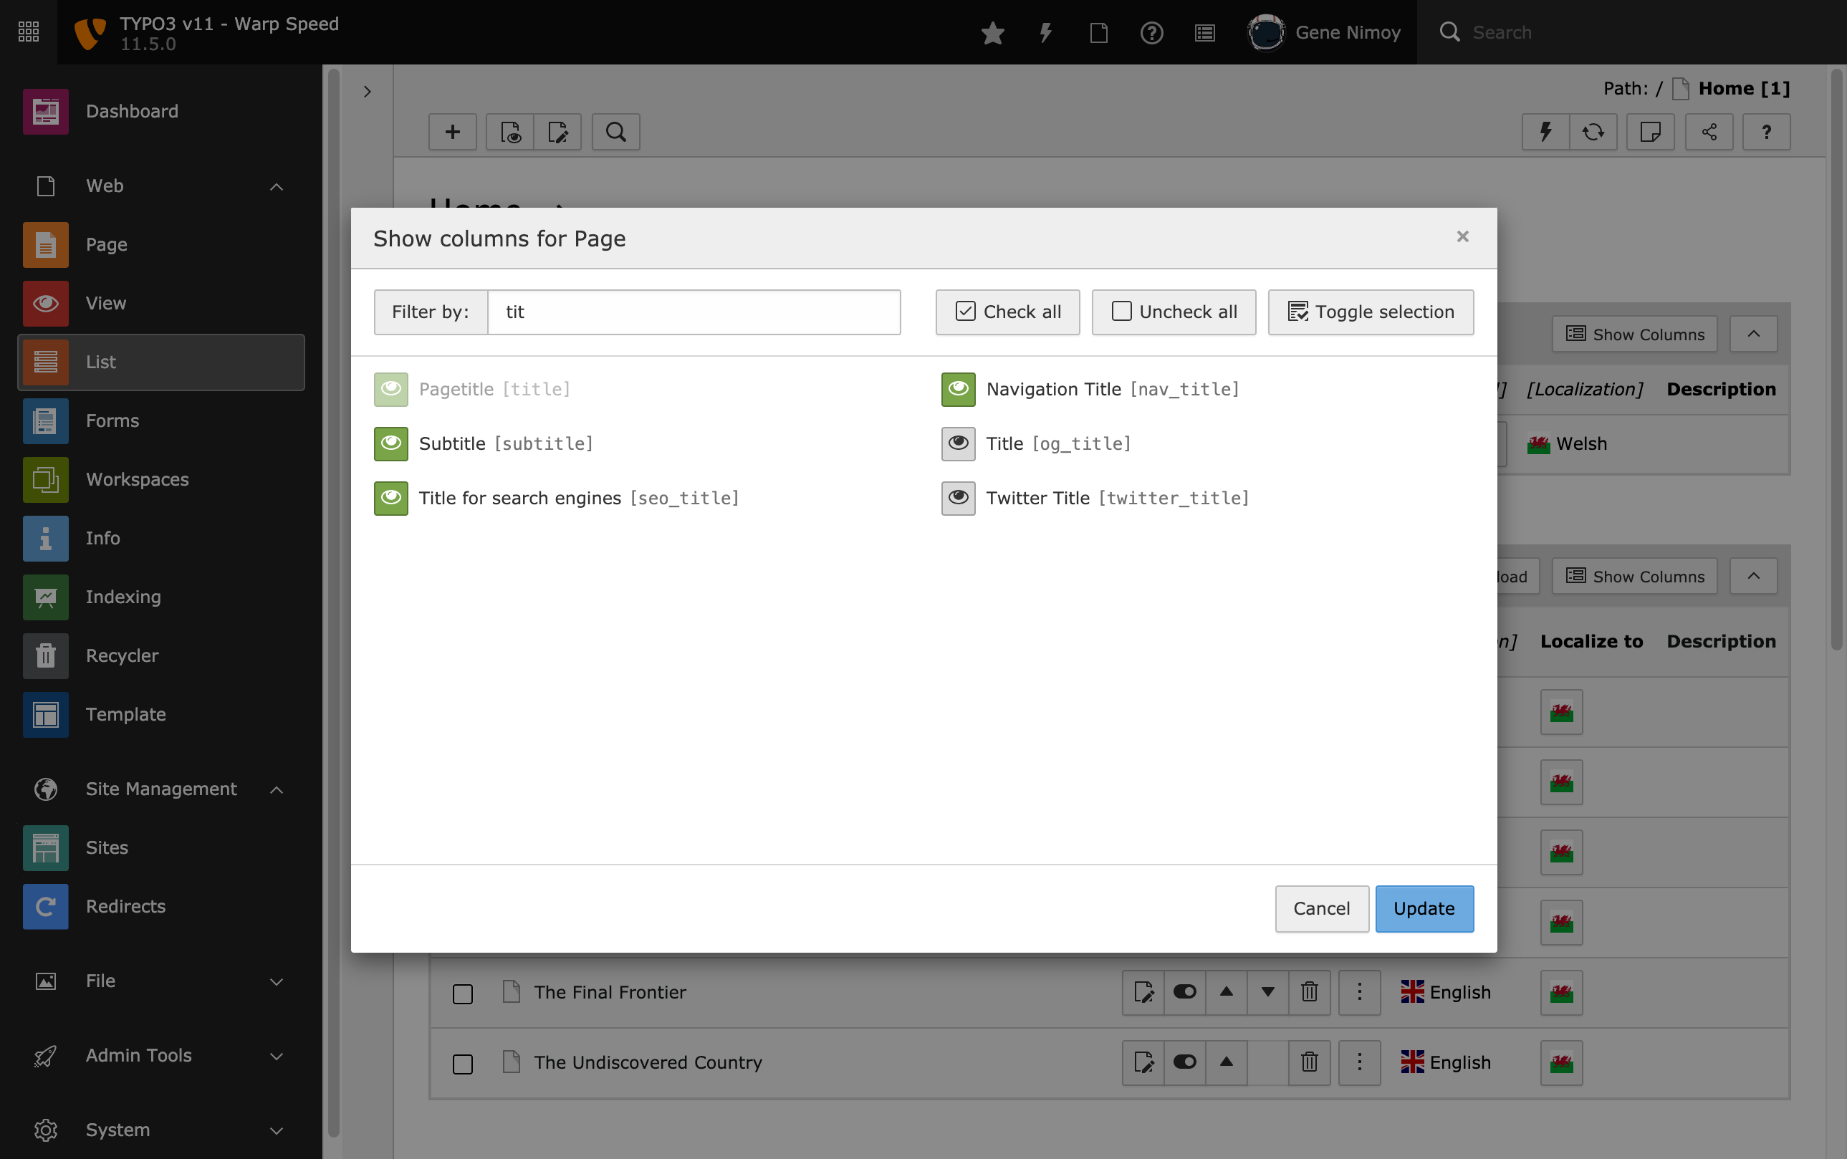
Task: Open the List module icon
Action: (x=44, y=360)
